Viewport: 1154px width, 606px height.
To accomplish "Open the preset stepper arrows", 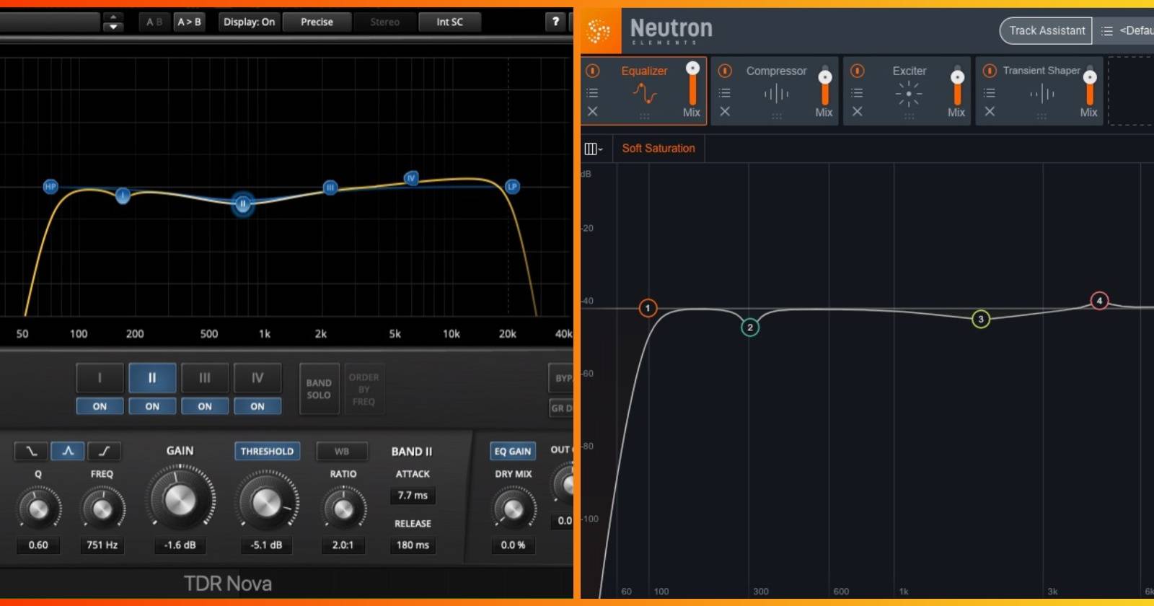I will [x=113, y=22].
